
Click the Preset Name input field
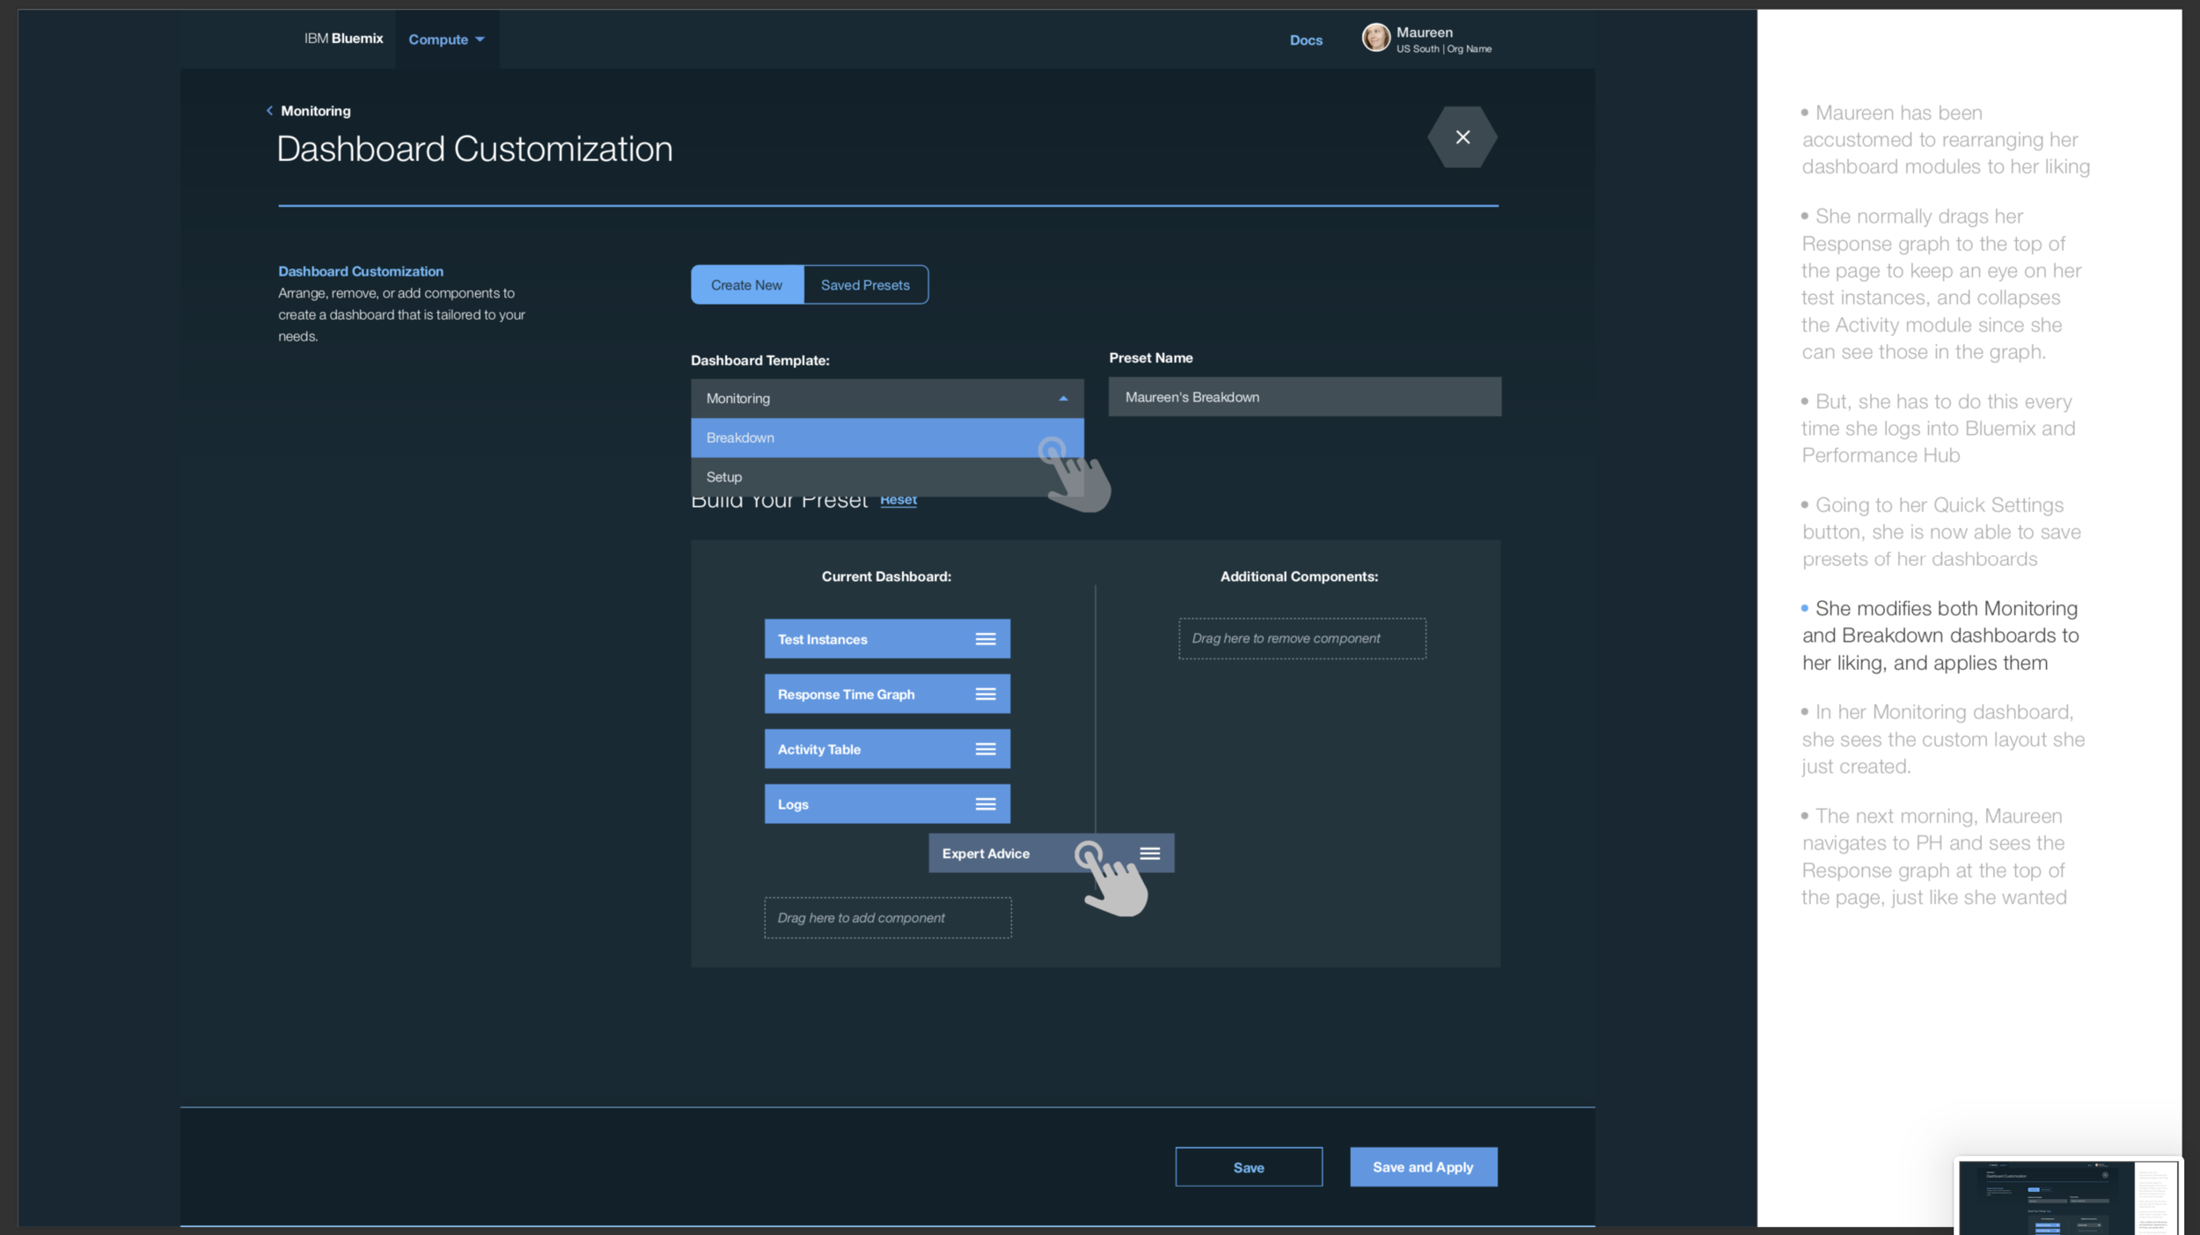pyautogui.click(x=1304, y=397)
